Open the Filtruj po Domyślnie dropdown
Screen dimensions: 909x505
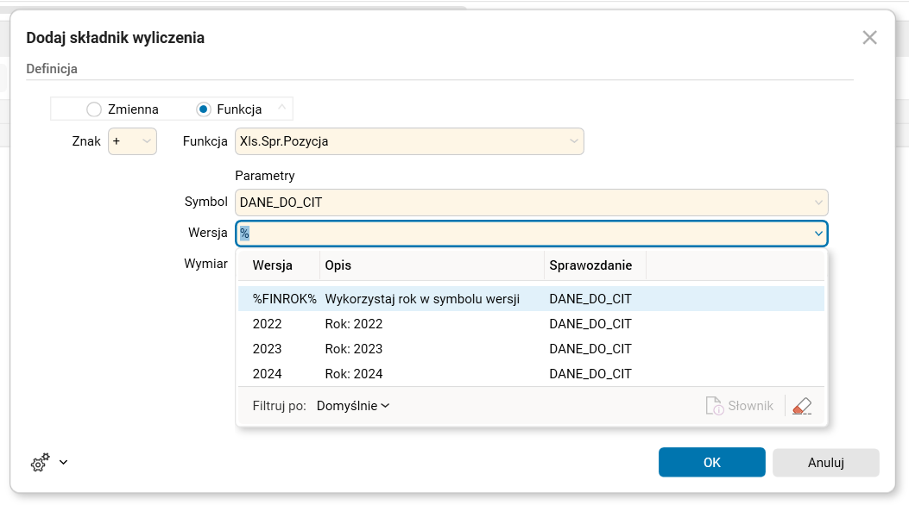(354, 406)
